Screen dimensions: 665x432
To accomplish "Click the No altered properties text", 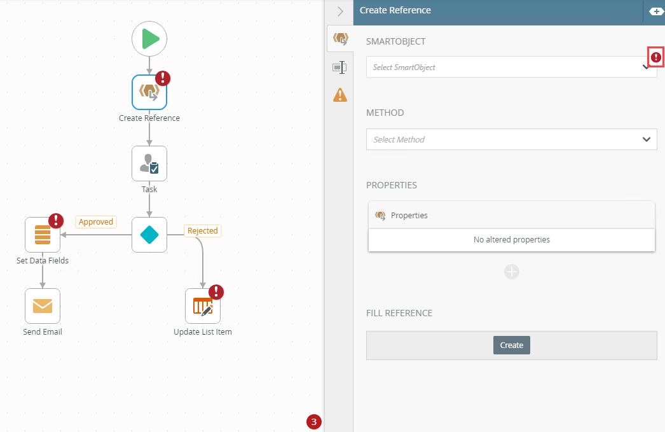I will [512, 240].
